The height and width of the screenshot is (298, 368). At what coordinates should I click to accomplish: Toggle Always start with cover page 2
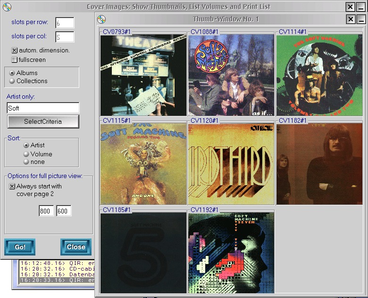(x=12, y=187)
